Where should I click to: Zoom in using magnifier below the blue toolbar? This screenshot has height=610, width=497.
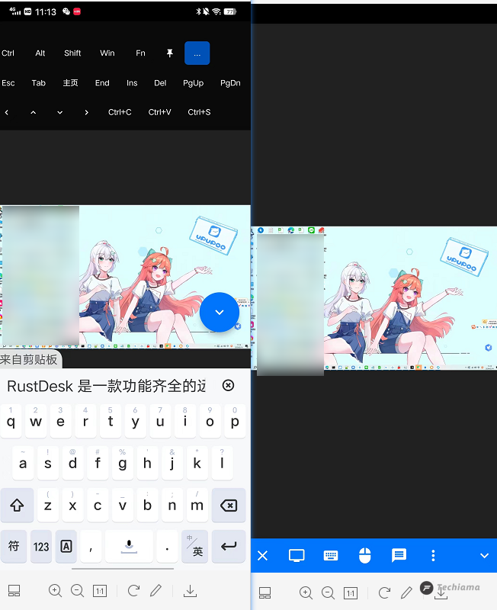(x=306, y=593)
